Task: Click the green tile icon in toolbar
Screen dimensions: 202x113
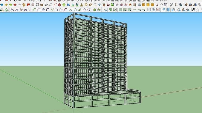Action: pos(10,5)
